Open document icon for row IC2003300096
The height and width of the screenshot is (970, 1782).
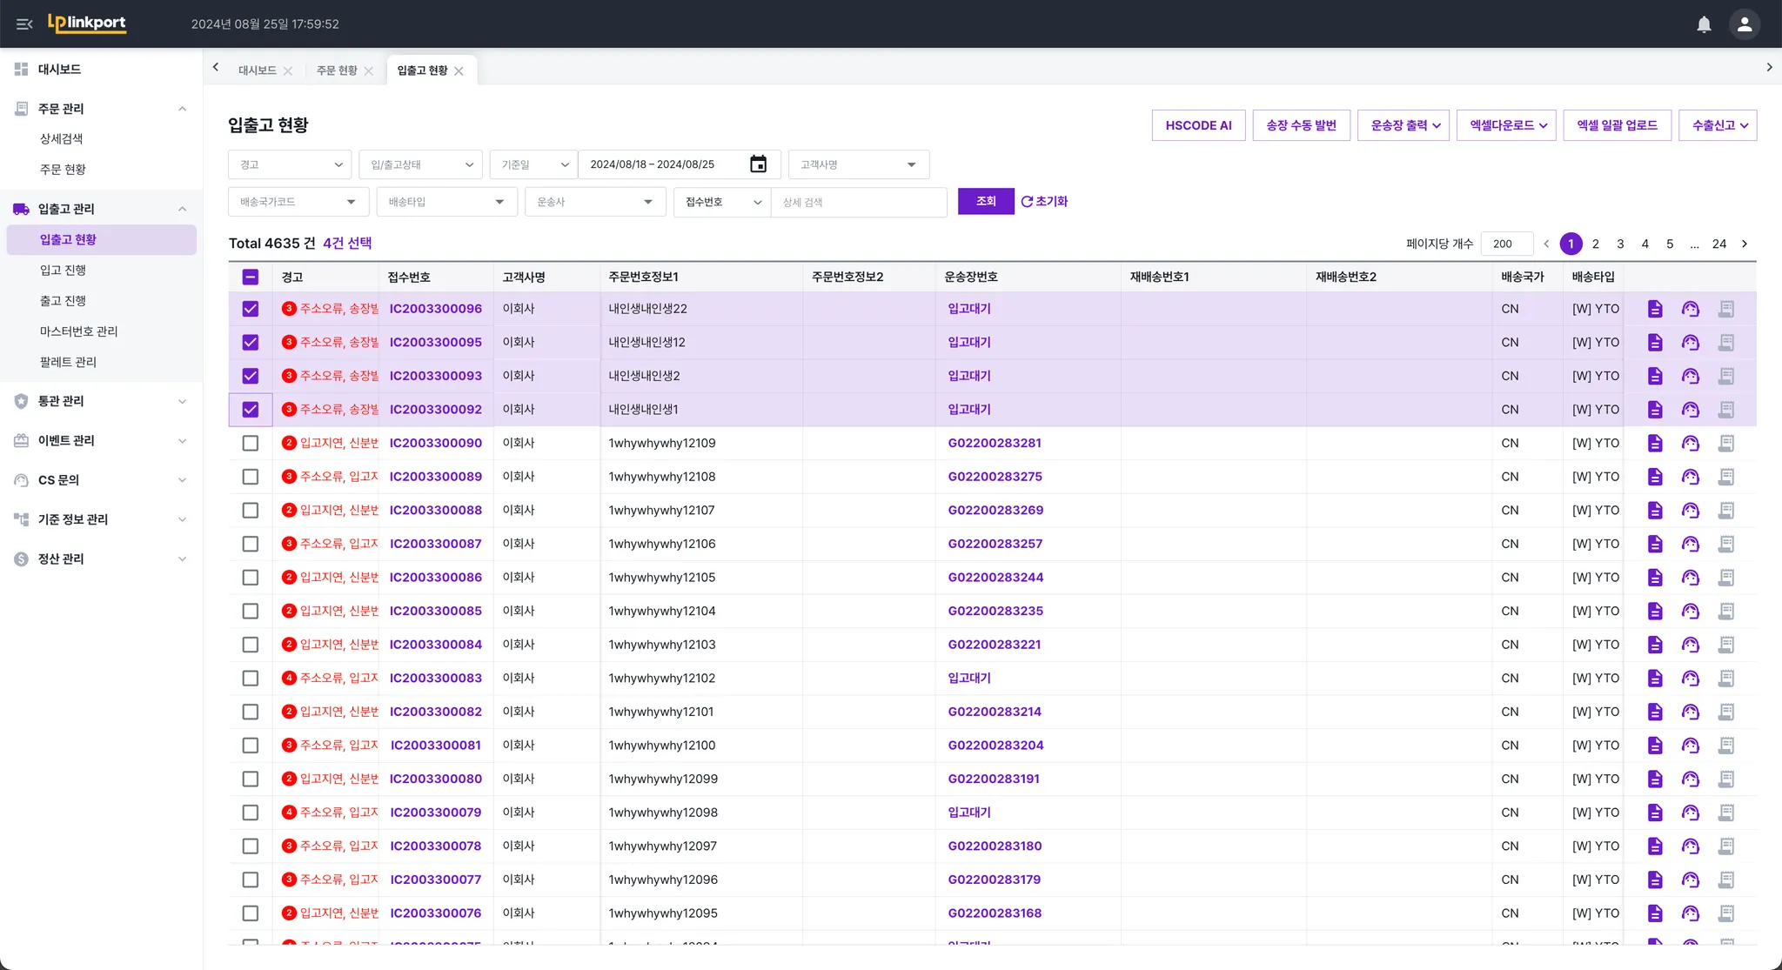[1655, 309]
